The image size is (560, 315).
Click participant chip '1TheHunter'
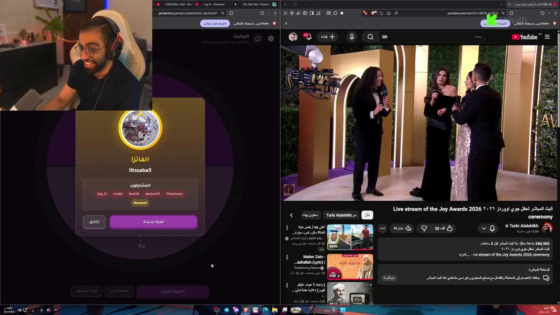point(175,194)
